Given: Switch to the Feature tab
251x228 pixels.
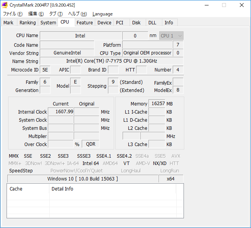Looking at the screenshot, I should pyautogui.click(x=85, y=23).
